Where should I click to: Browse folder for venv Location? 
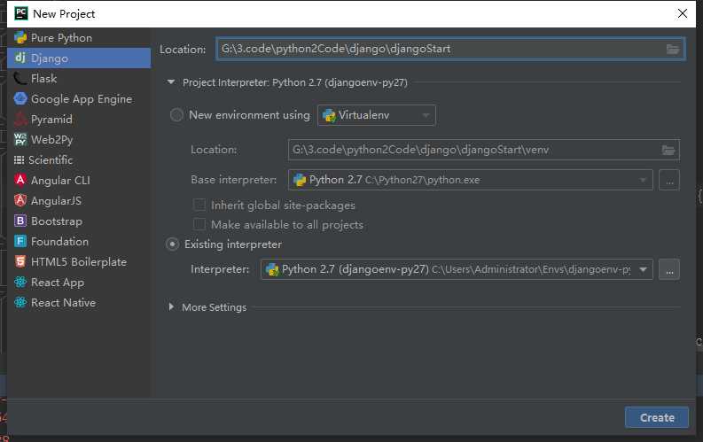pos(668,150)
